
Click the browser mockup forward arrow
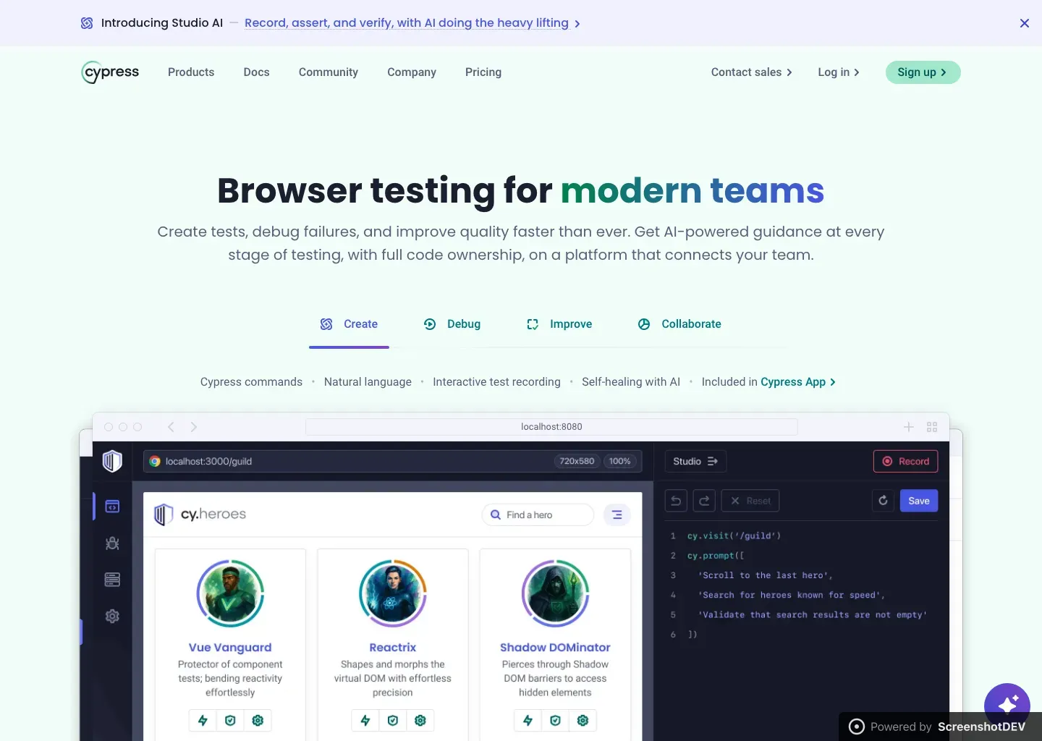point(194,427)
